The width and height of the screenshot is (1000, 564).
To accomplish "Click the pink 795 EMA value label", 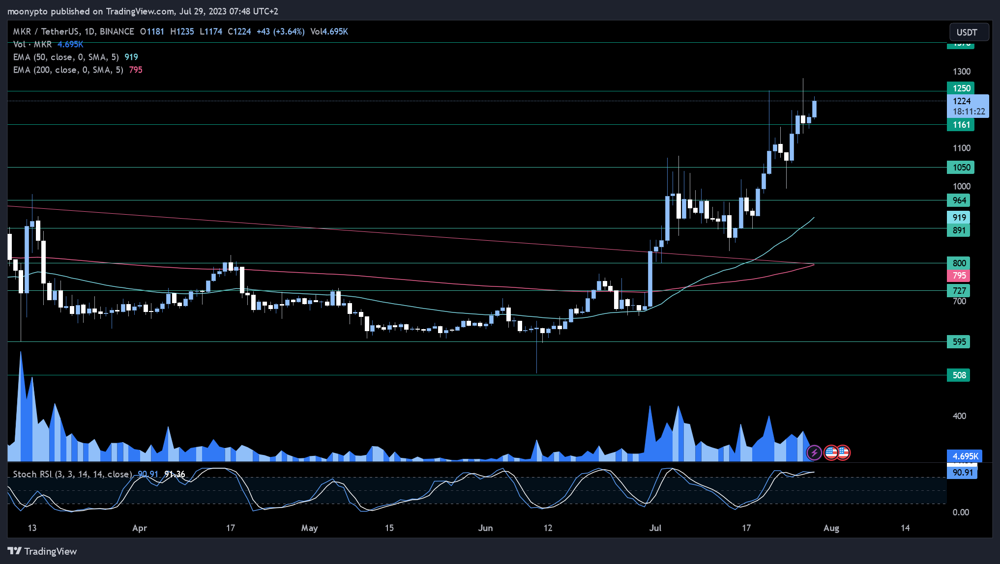I will pos(959,276).
